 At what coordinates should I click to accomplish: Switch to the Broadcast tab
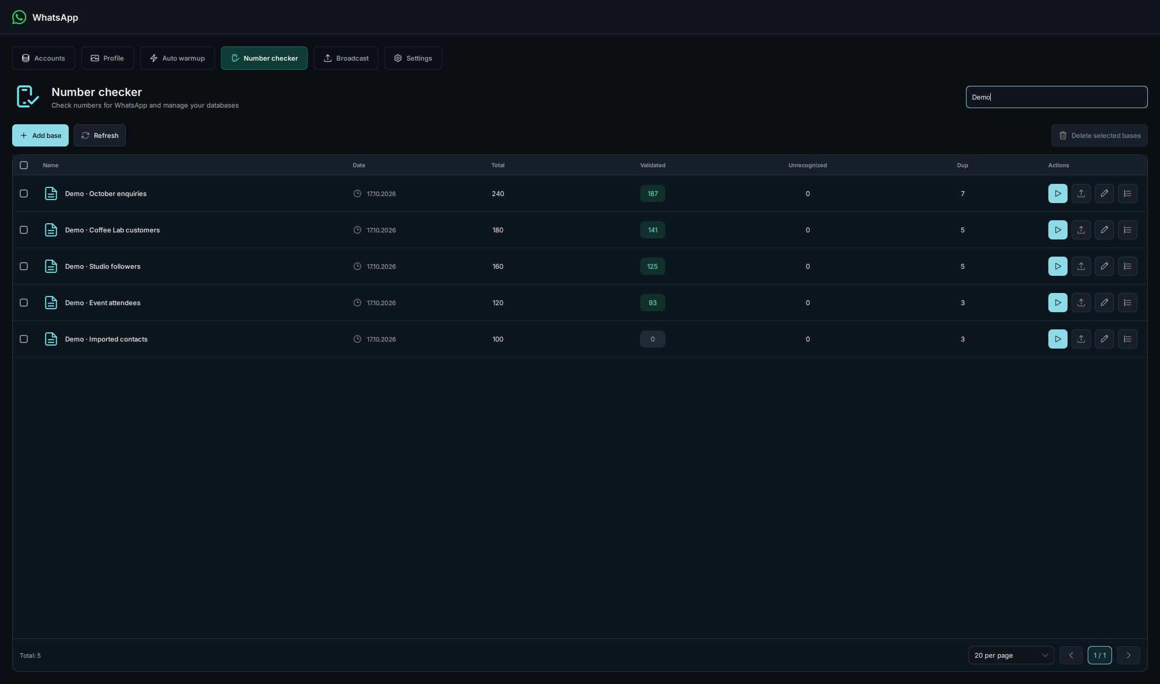coord(346,58)
